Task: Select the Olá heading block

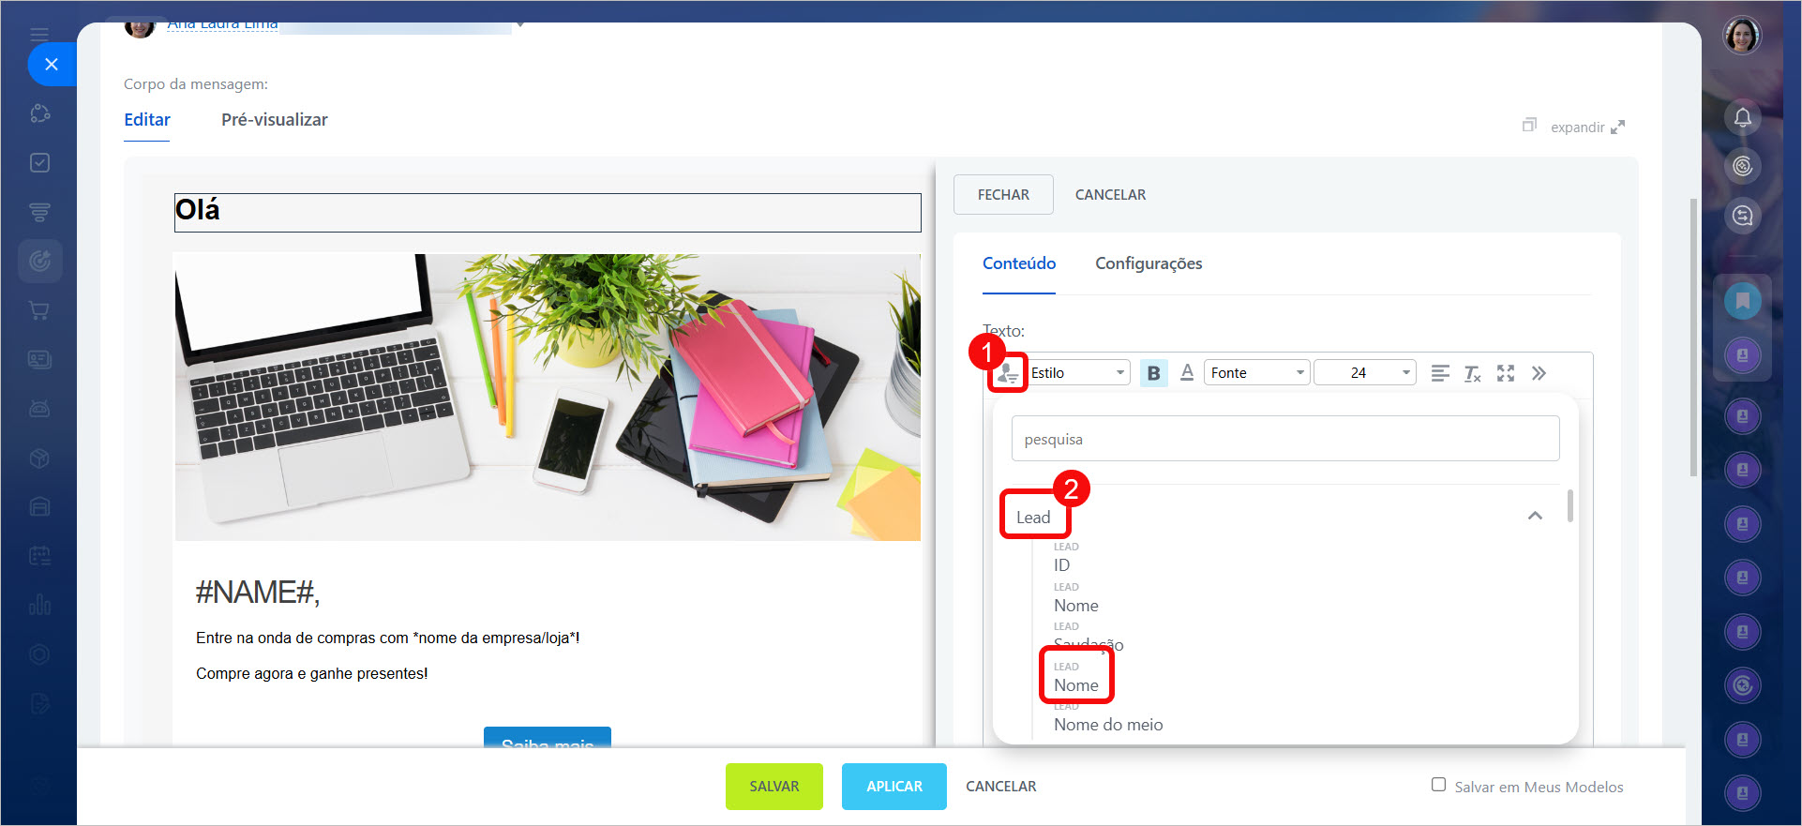Action: (548, 212)
